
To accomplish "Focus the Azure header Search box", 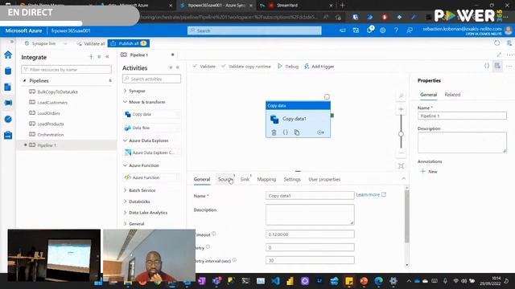I will pyautogui.click(x=254, y=31).
